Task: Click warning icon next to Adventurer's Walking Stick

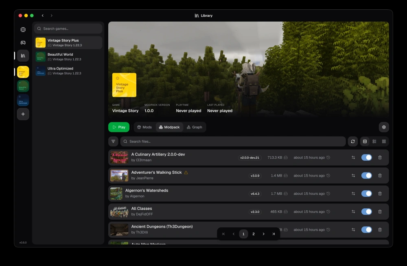Action: coord(186,172)
